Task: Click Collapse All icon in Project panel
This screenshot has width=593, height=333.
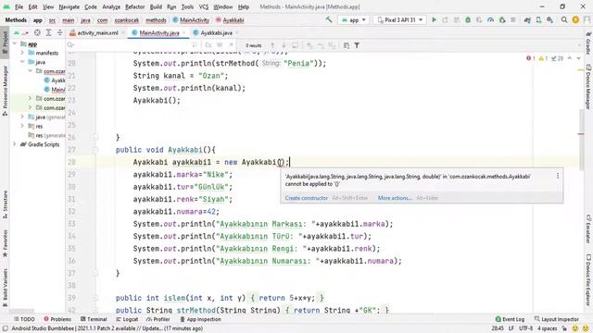Action: (59, 33)
